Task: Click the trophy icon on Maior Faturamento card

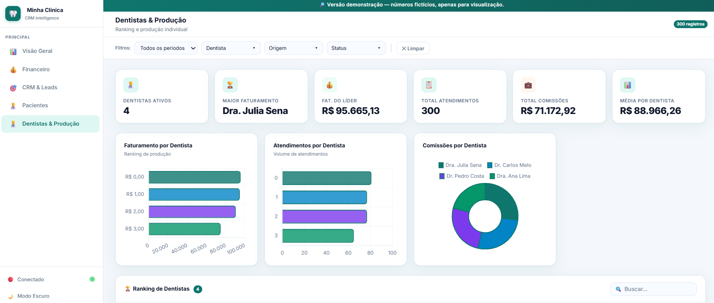Action: click(x=230, y=85)
